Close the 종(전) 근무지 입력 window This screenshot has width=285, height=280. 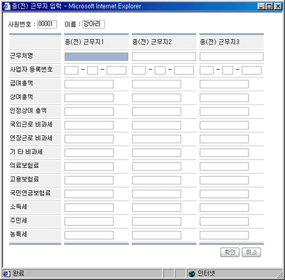tap(278, 6)
